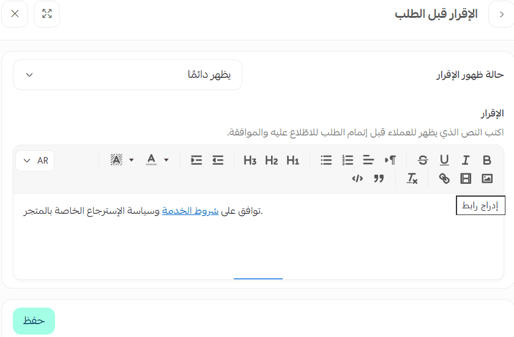Apply Heading 1 style
Screen dimensions: 514x337
[x=293, y=161]
